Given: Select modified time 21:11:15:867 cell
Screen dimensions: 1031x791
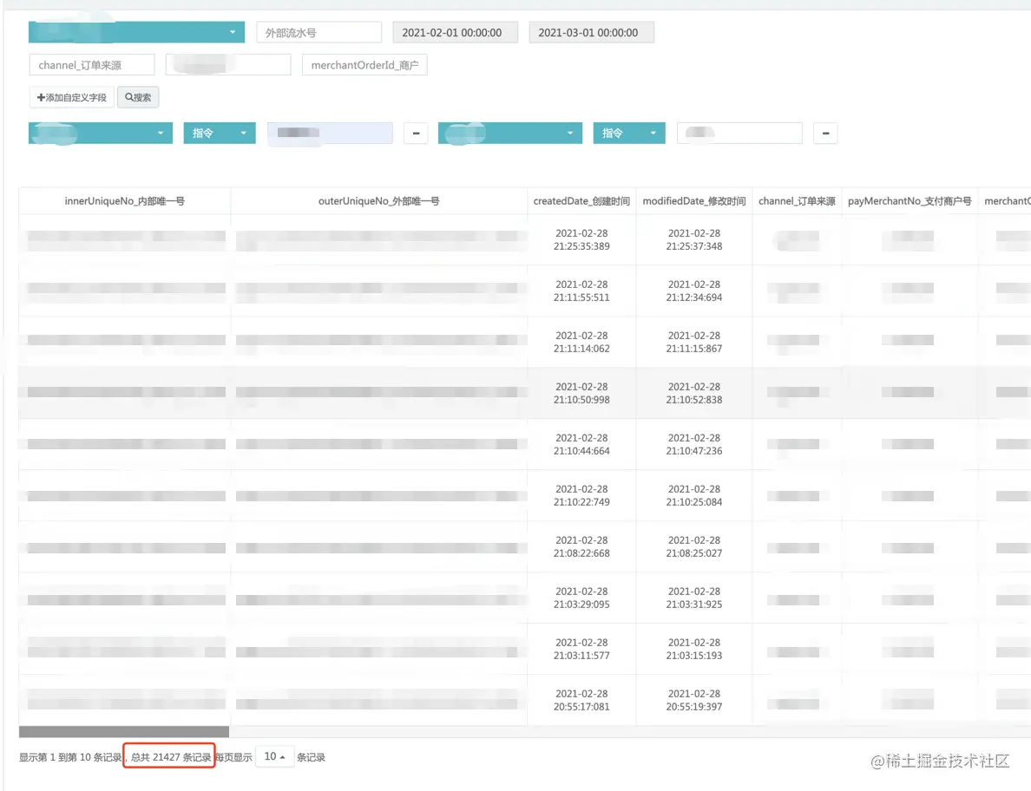Looking at the screenshot, I should [x=693, y=343].
